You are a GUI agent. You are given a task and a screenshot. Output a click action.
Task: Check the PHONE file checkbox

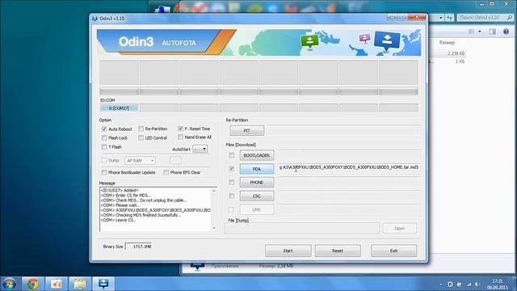[232, 182]
